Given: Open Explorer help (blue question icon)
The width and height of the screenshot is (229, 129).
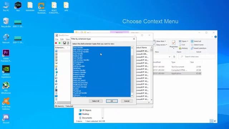Looking at the screenshot, I should [215, 37].
